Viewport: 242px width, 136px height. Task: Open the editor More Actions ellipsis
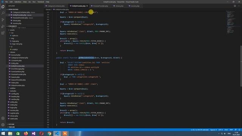click(239, 6)
